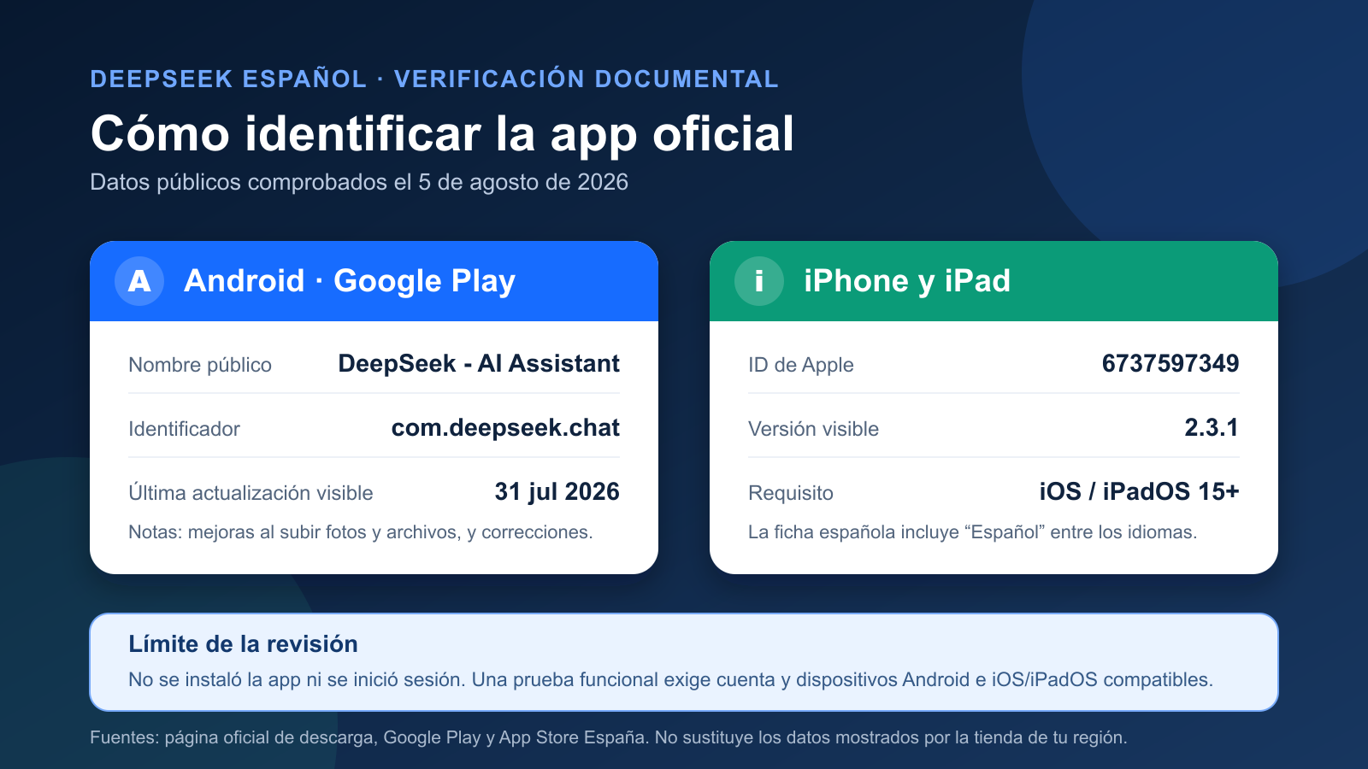Click the "DEEPSEEK ESPAÑOL · VERIFICACIÓN DOCUMENTAL" overline
Image resolution: width=1368 pixels, height=769 pixels.
tap(434, 79)
